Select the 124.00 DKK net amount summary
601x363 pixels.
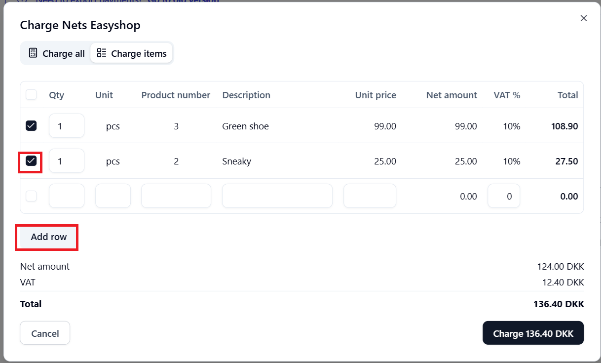tap(561, 267)
